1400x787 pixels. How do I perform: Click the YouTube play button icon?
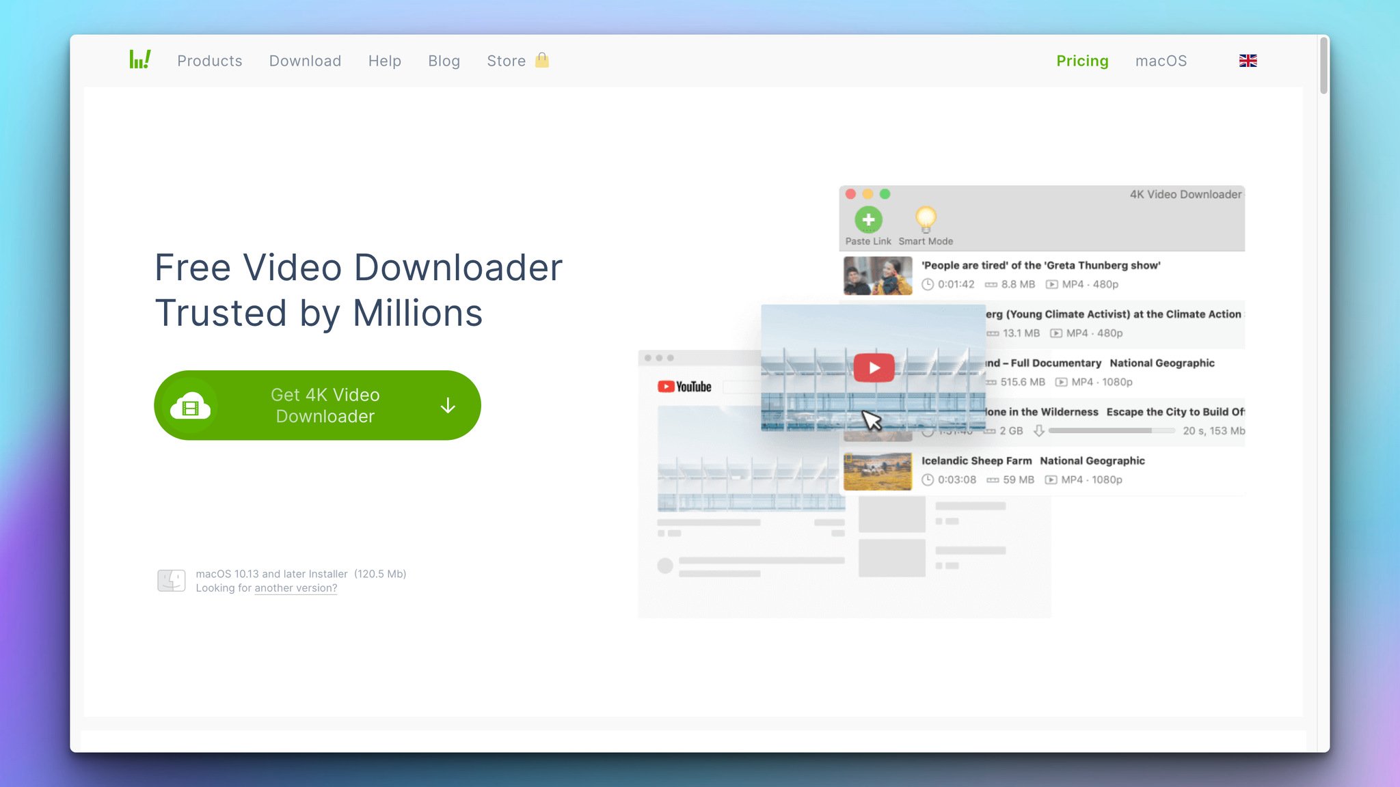pyautogui.click(x=873, y=367)
